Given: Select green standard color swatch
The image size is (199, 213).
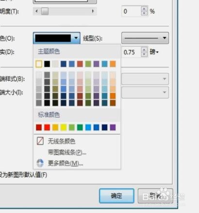Looking at the screenshot, I should pyautogui.click(x=80, y=127).
